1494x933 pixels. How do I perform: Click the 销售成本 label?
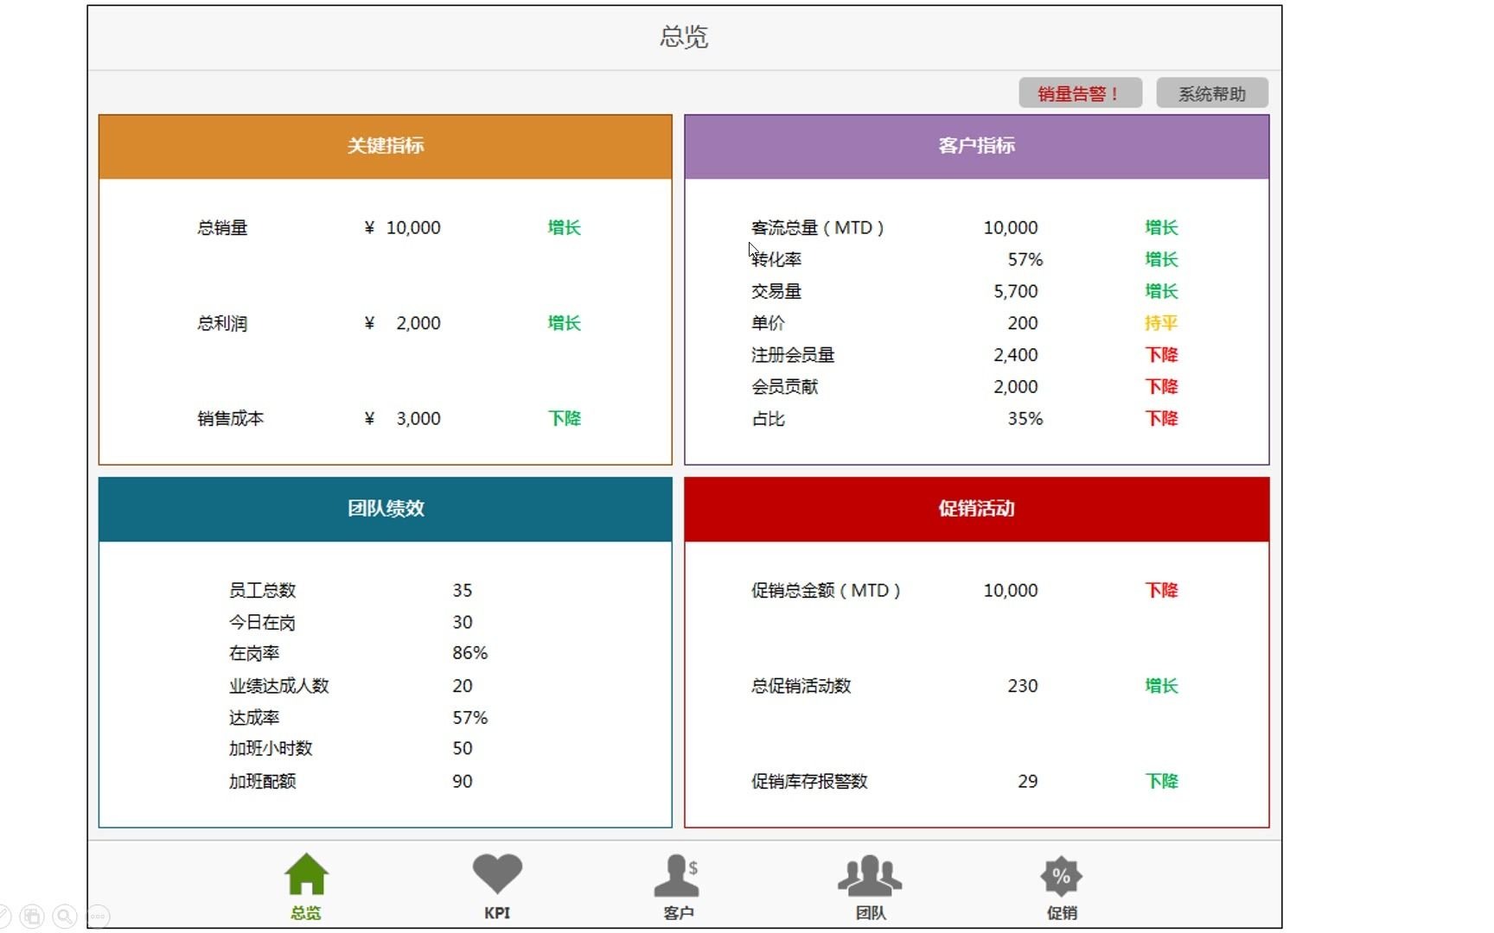(x=230, y=419)
